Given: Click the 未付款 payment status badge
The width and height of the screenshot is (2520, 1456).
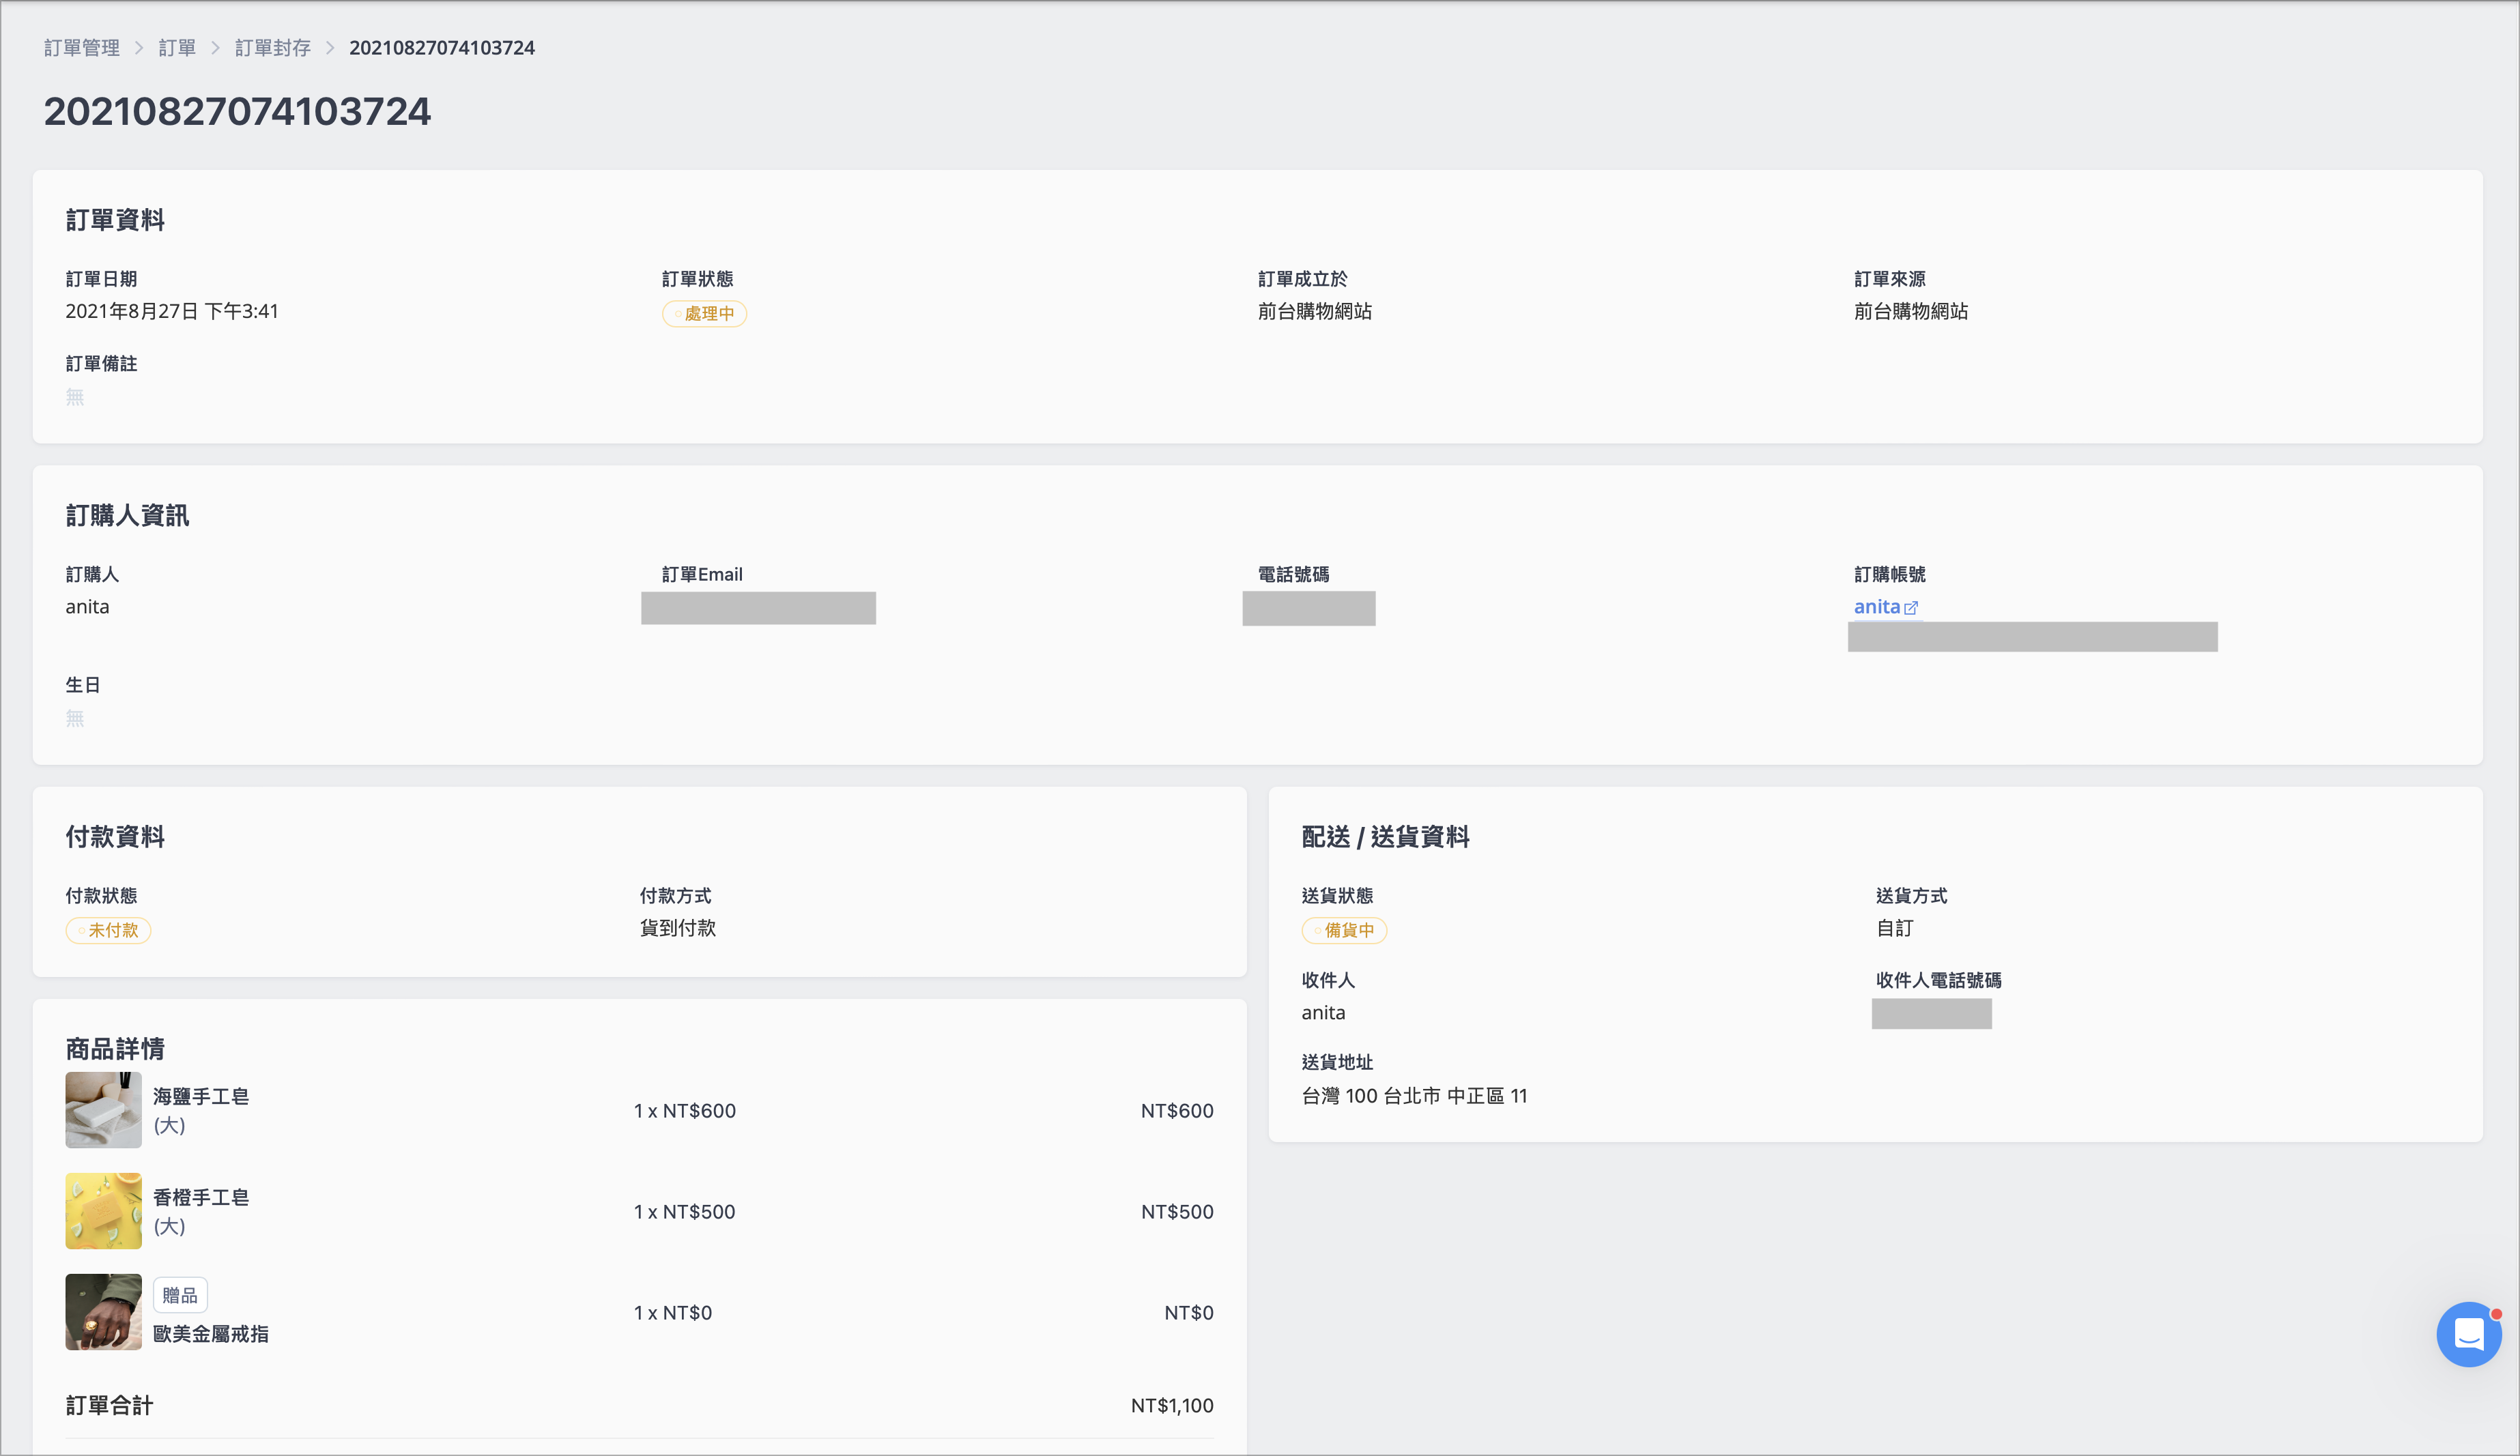Looking at the screenshot, I should tap(108, 931).
